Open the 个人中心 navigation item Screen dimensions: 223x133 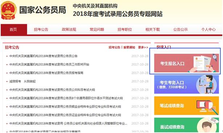click(208, 30)
